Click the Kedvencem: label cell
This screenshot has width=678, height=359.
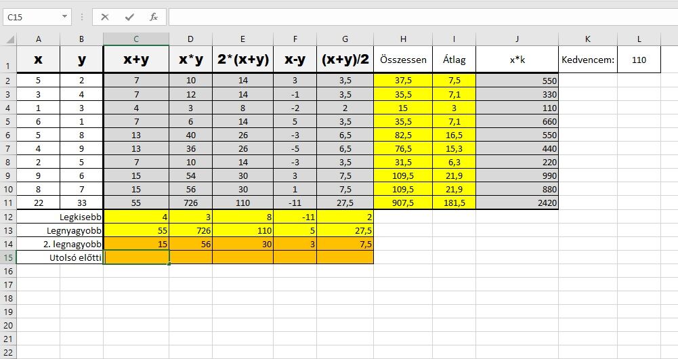[588, 60]
